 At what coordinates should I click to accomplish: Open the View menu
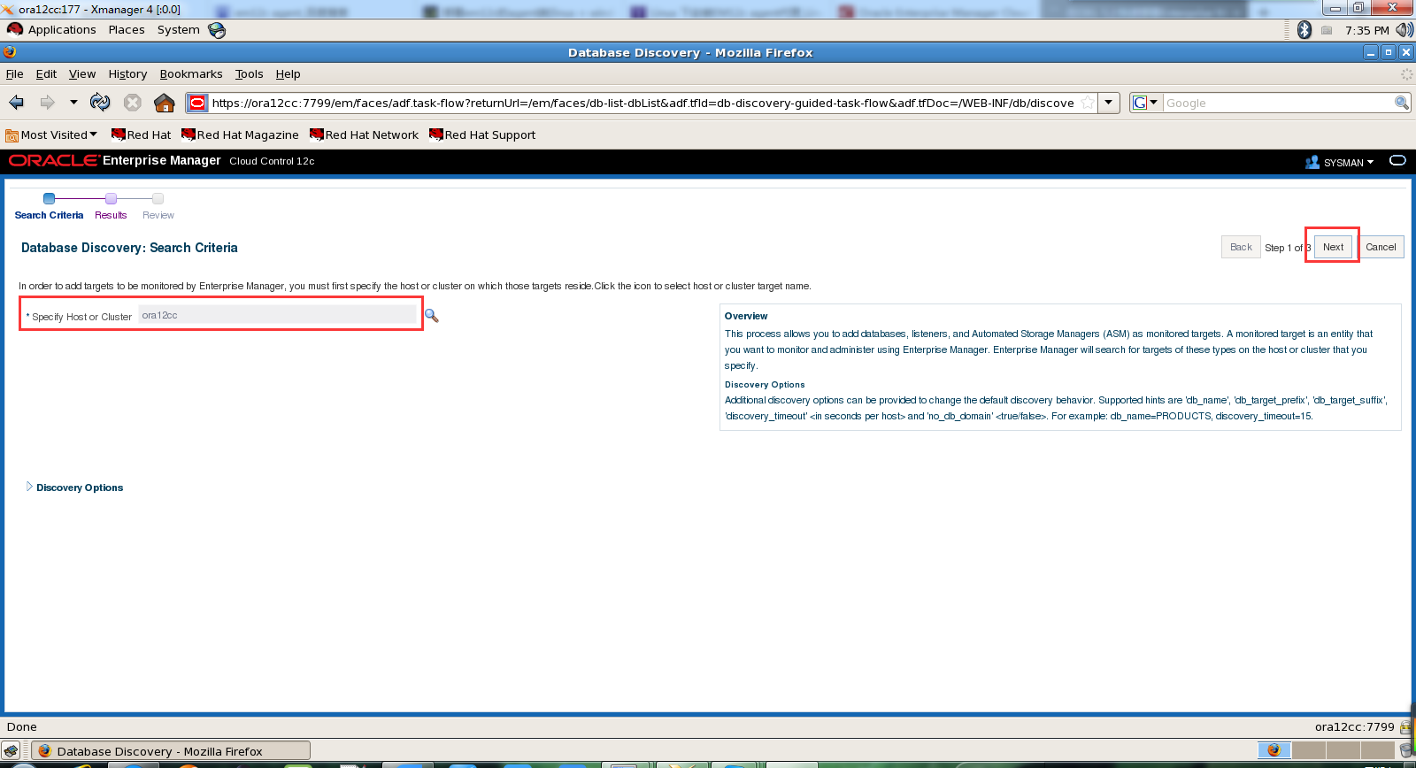click(82, 74)
